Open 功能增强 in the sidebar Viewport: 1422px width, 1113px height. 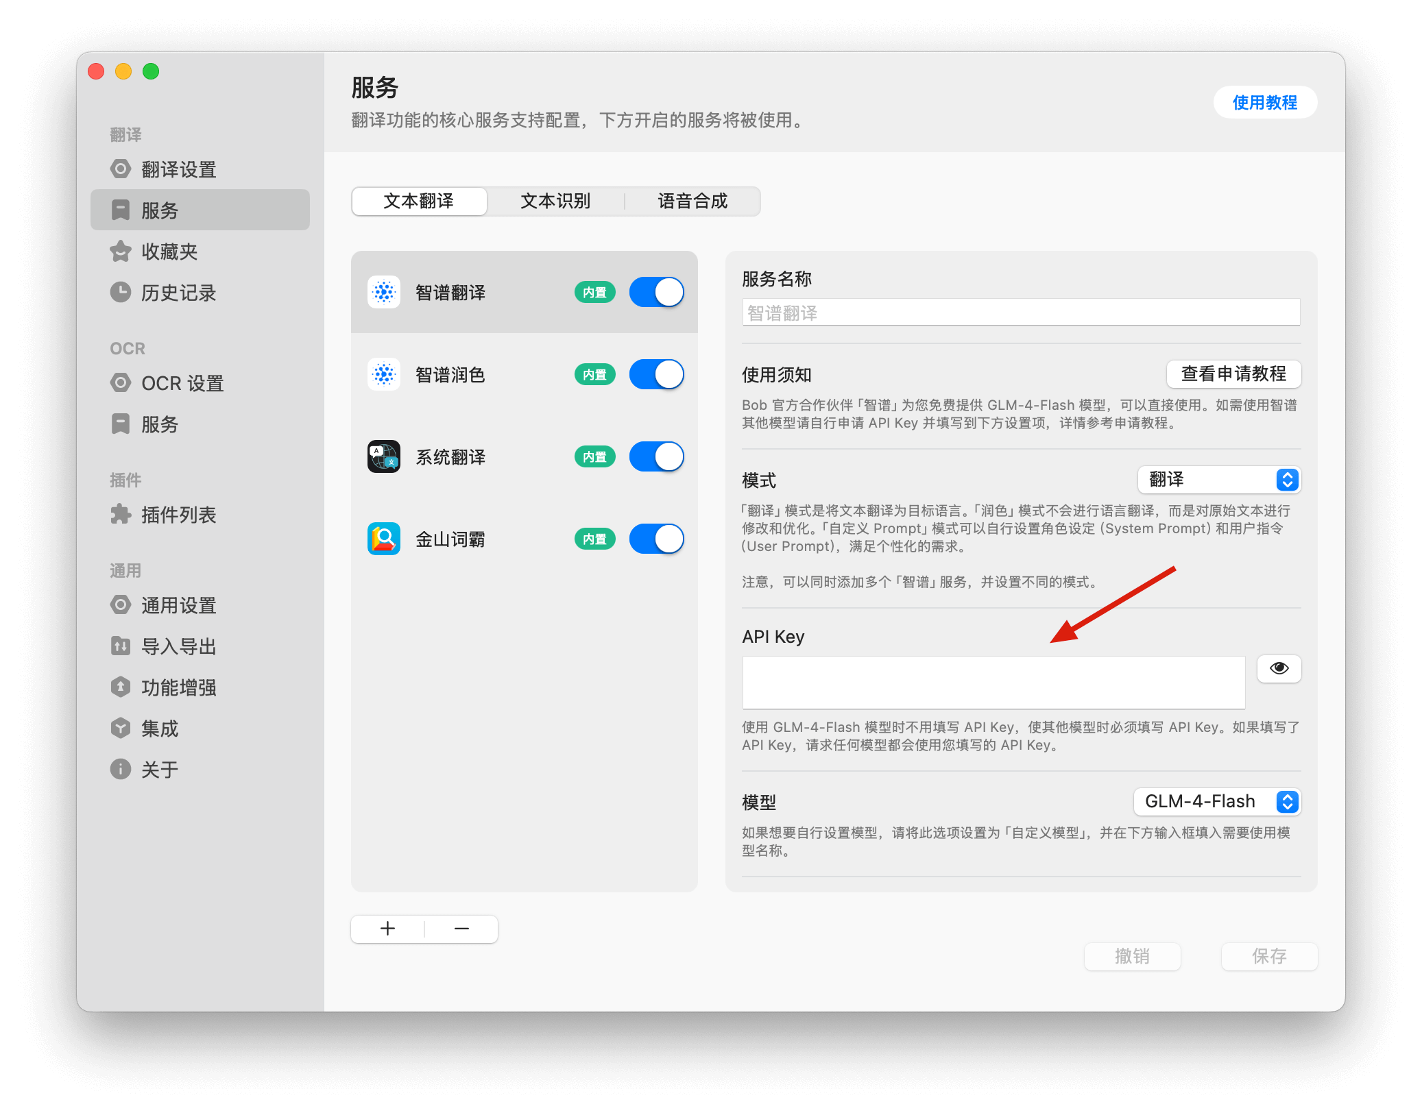pyautogui.click(x=199, y=687)
